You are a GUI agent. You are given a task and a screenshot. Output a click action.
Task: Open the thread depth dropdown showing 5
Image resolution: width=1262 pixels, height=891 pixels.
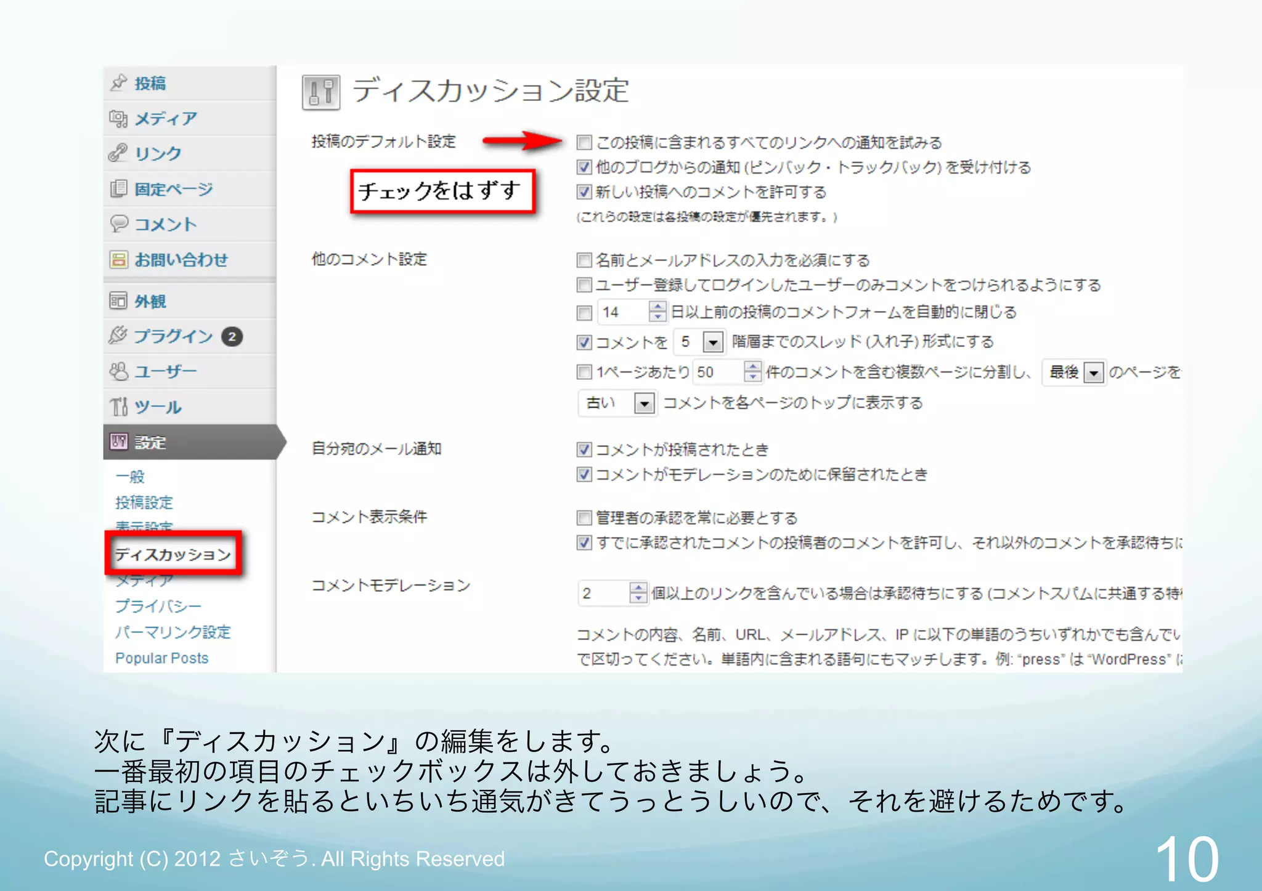click(699, 342)
